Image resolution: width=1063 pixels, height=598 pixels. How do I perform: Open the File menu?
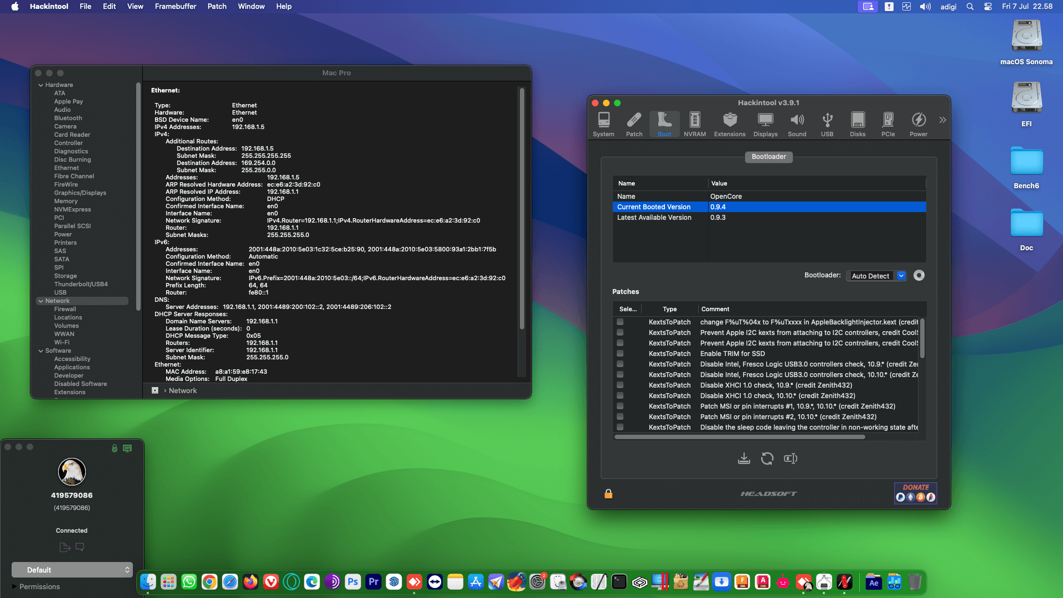(85, 7)
